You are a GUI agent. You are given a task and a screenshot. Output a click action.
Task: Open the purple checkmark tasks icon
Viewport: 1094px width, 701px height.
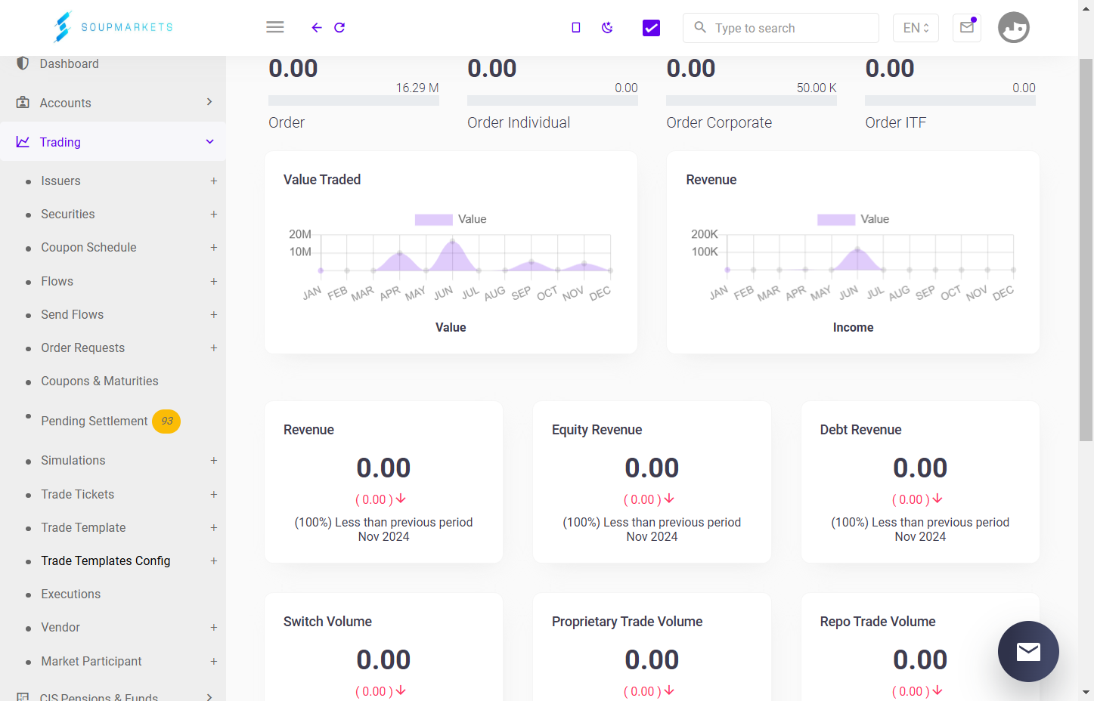point(651,28)
